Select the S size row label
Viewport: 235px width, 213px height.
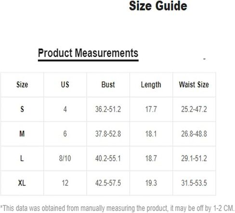(x=22, y=109)
